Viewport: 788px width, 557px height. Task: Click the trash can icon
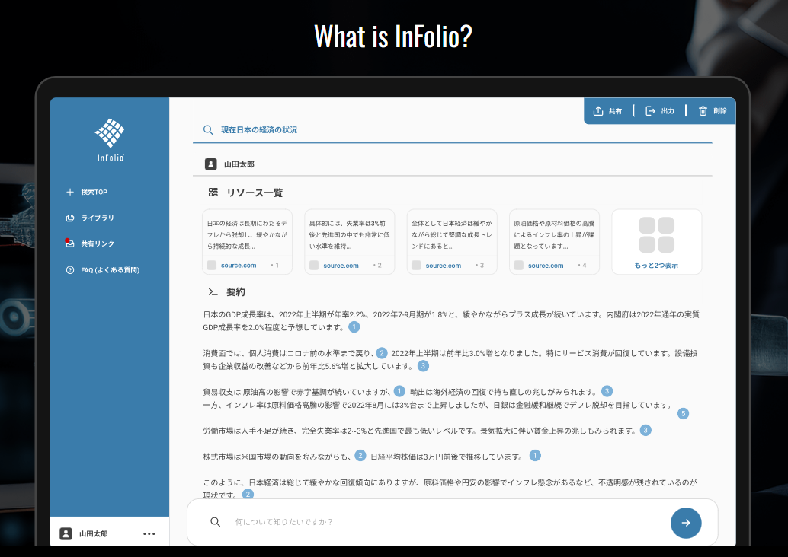click(x=703, y=111)
